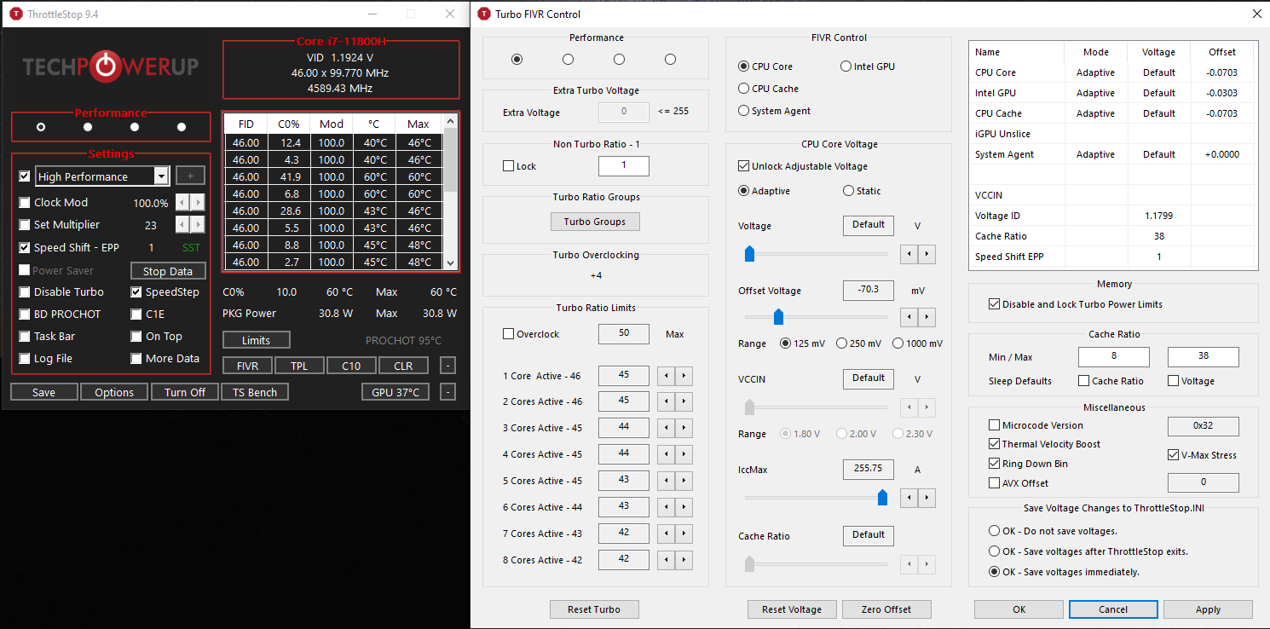
Task: Click the Offset Voltage slider handle
Action: [x=778, y=318]
